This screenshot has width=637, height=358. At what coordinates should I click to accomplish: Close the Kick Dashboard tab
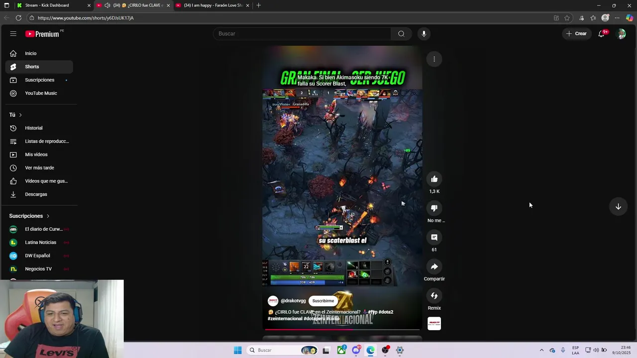(89, 5)
